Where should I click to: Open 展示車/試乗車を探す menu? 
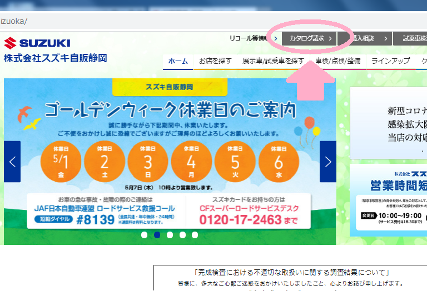[273, 62]
